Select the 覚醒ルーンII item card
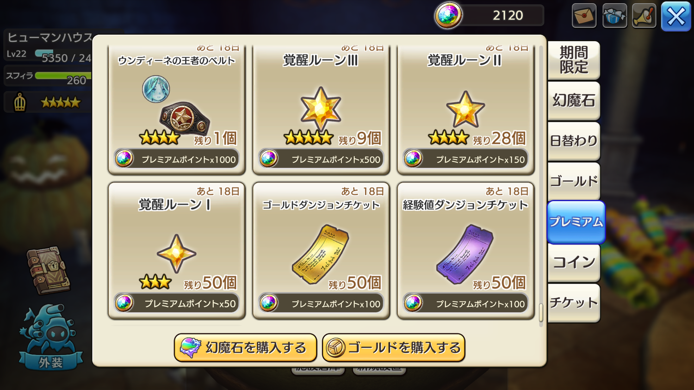 465,109
